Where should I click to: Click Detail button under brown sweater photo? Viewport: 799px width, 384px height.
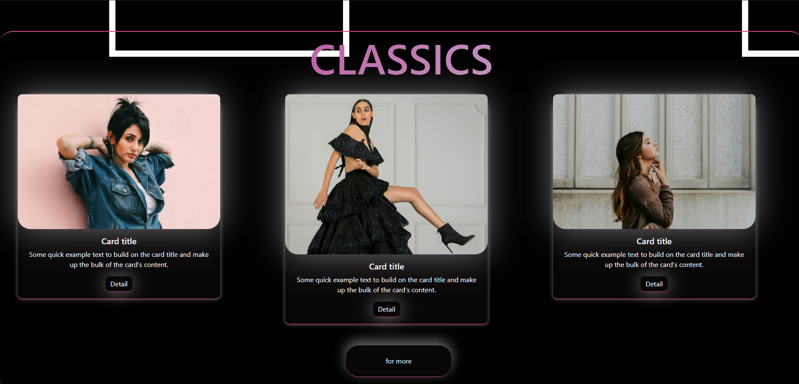654,284
